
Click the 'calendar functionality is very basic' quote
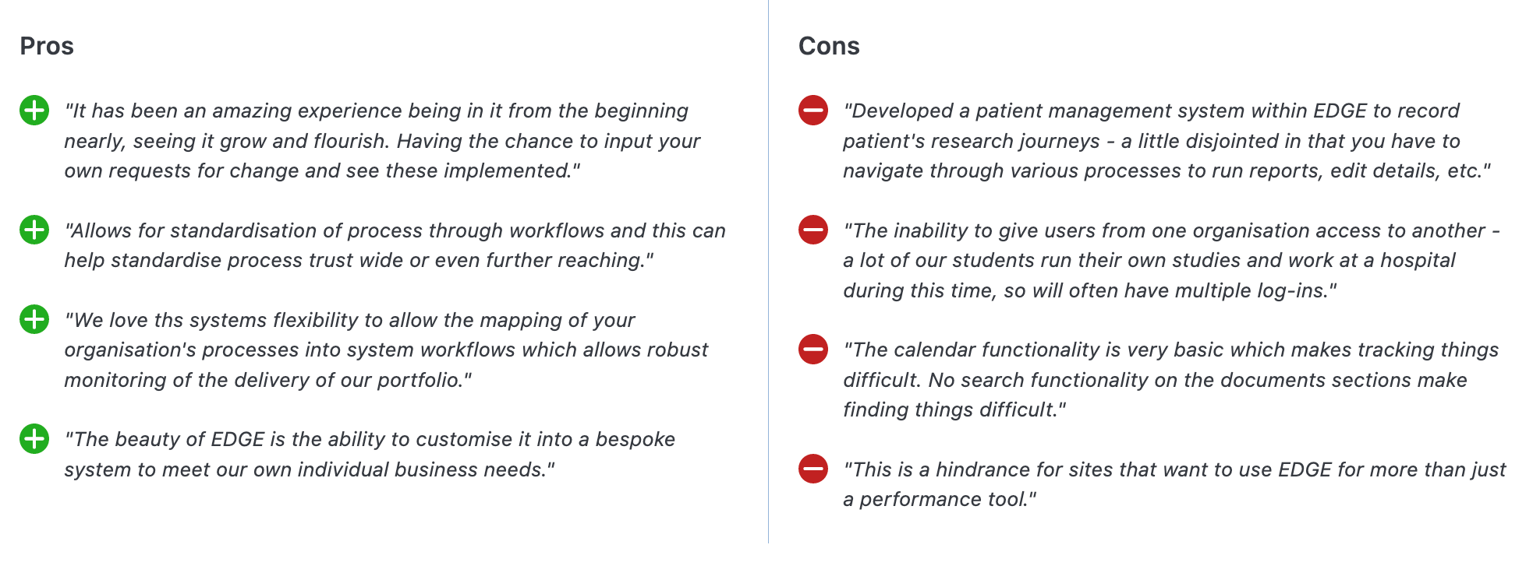click(x=1170, y=380)
